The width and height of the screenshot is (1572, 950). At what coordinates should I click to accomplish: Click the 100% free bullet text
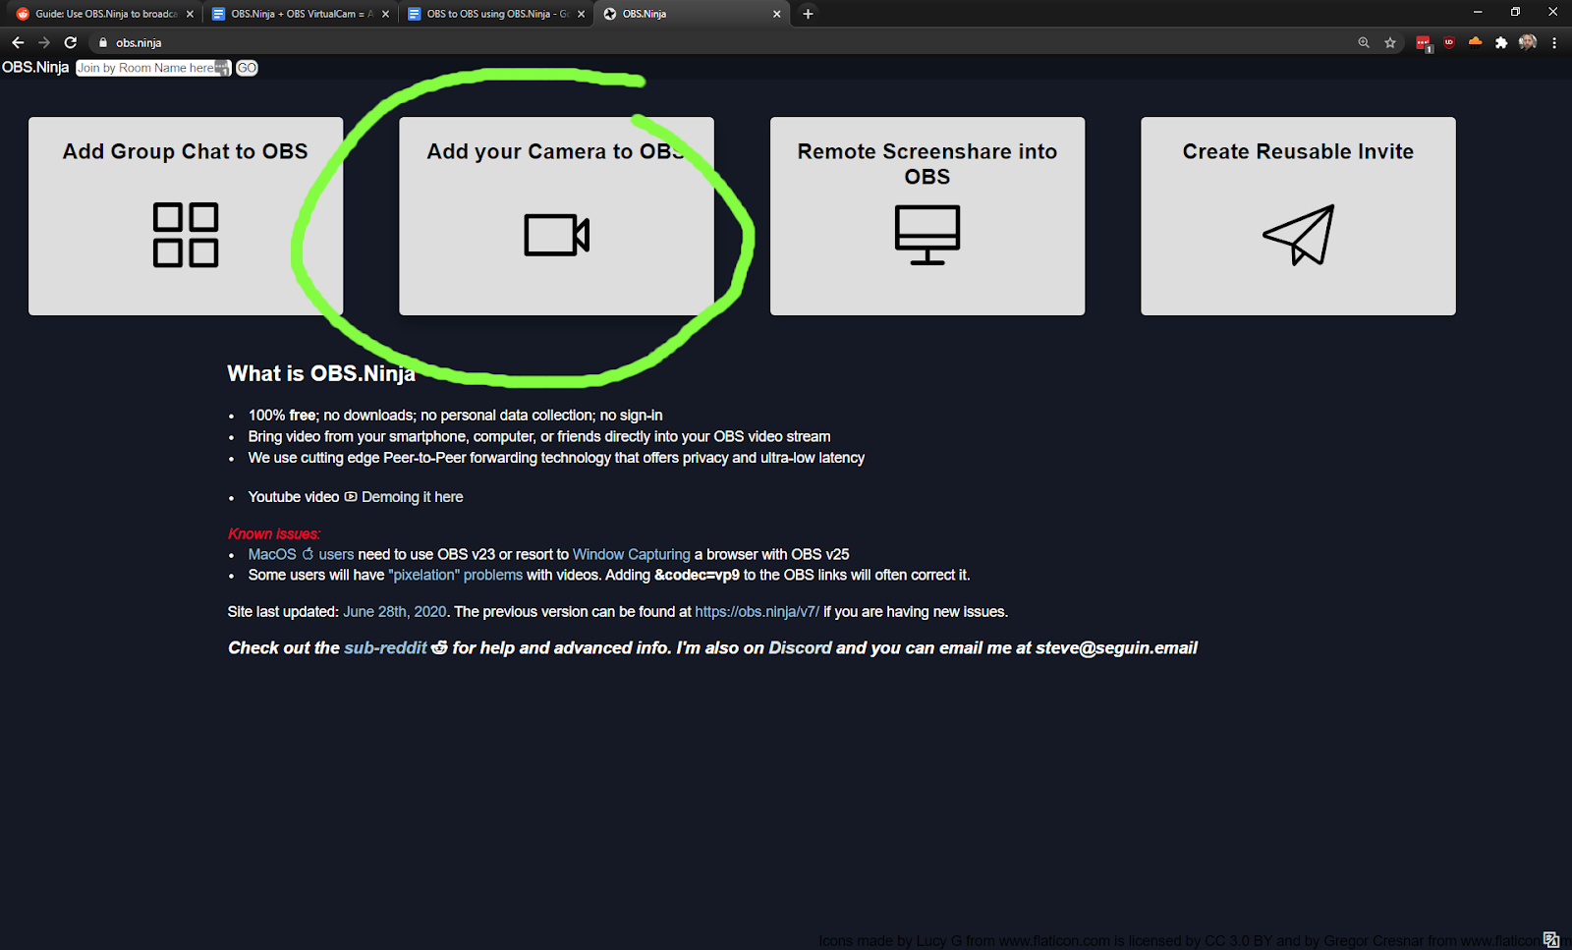click(x=455, y=416)
